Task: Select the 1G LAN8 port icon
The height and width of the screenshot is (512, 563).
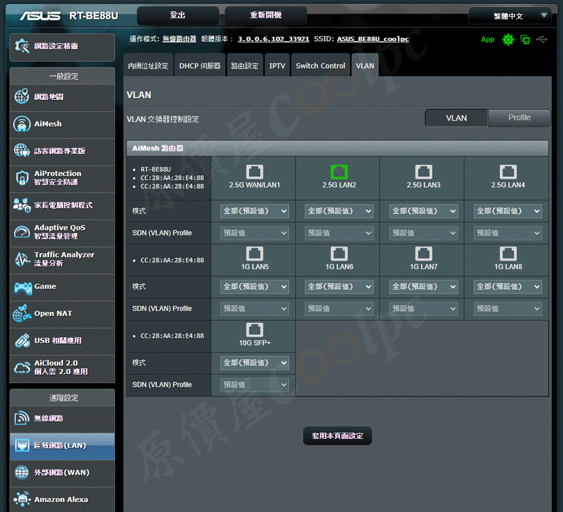Action: tap(508, 253)
